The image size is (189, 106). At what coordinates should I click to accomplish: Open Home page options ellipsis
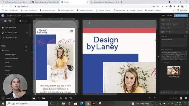click(x=26, y=51)
